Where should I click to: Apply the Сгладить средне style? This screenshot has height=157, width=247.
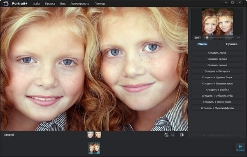coord(217,59)
